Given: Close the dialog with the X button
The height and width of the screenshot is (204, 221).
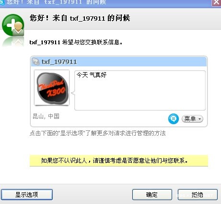Looking at the screenshot, I should pos(216,2).
